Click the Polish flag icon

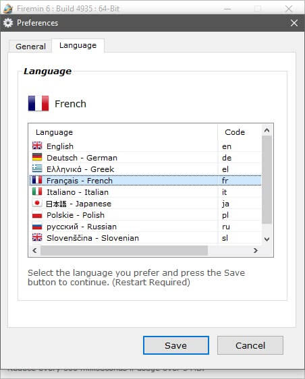37,214
